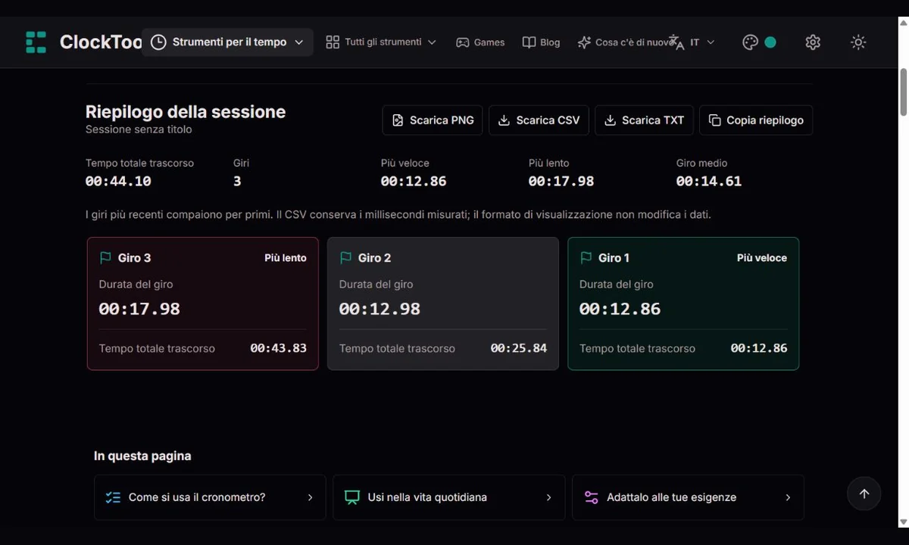
Task: Click the ClockTools logo icon
Action: click(x=36, y=42)
